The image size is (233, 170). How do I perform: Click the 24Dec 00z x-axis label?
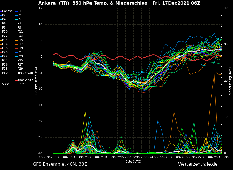click(157, 157)
